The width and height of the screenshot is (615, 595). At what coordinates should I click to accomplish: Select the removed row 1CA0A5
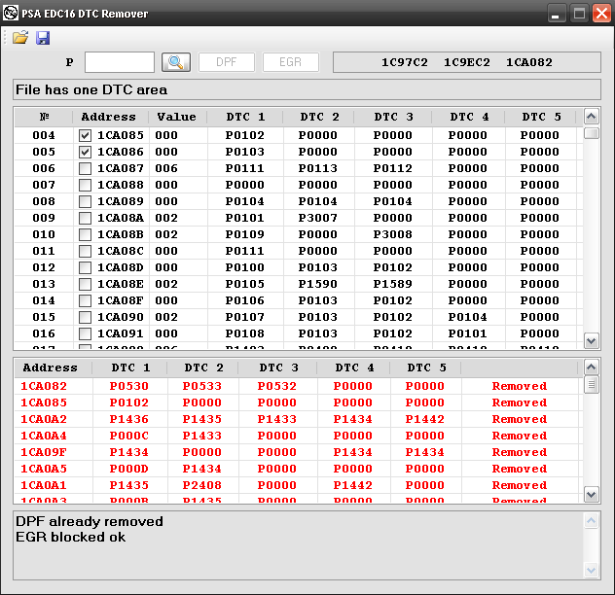(x=299, y=469)
